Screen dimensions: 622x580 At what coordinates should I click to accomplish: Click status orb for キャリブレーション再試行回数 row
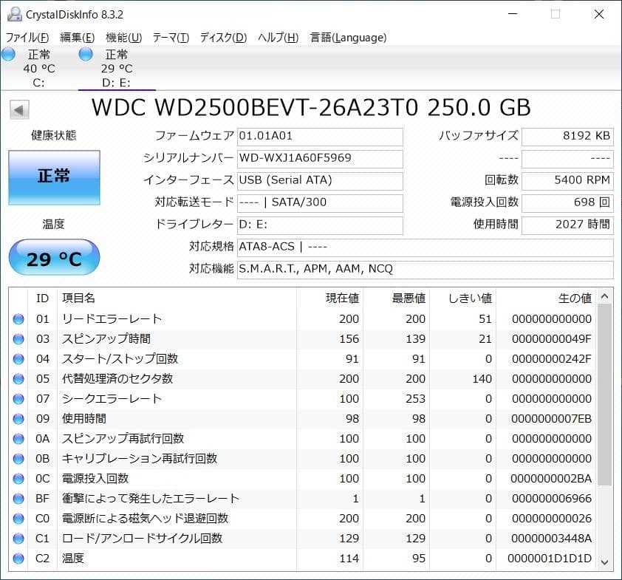[18, 459]
